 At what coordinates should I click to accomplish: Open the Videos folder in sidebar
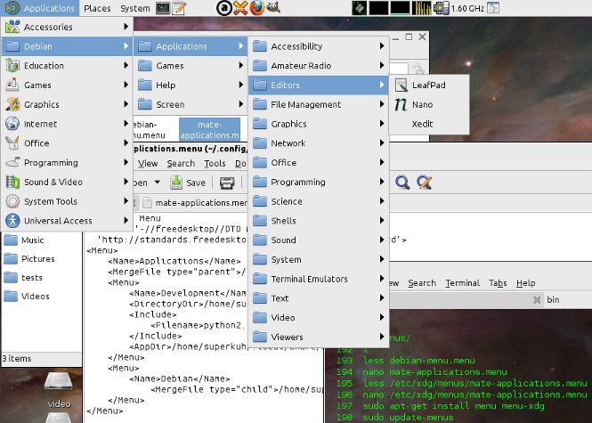coord(27,296)
